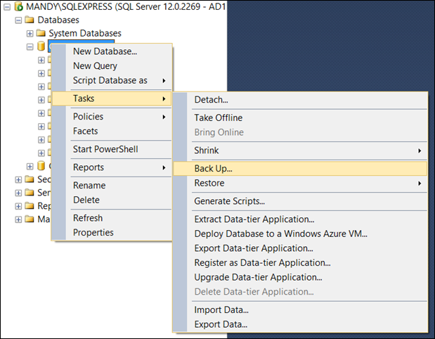Click Take Offline menu entry

point(218,117)
